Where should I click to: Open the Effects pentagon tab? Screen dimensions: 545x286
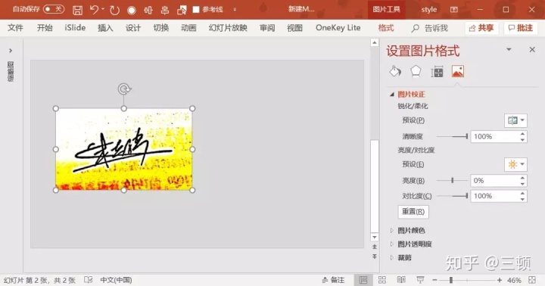pyautogui.click(x=416, y=71)
